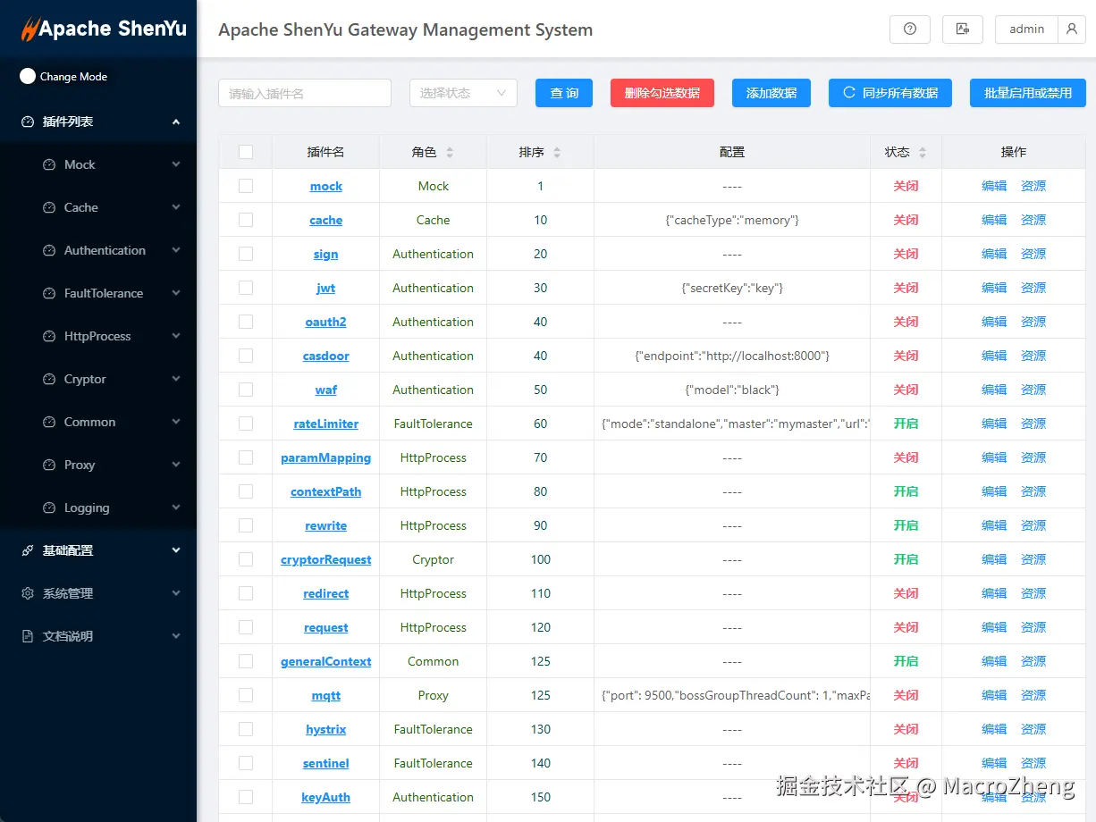Image resolution: width=1096 pixels, height=822 pixels.
Task: Click the red 删除勾选数据 button
Action: tap(662, 93)
